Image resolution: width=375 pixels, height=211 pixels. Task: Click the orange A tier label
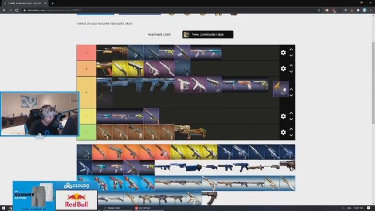coord(86,69)
